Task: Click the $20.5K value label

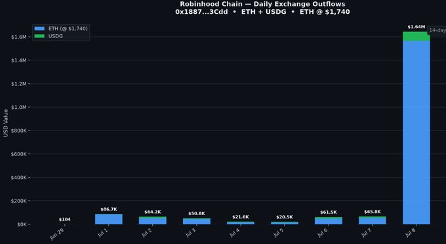Action: 285,217
